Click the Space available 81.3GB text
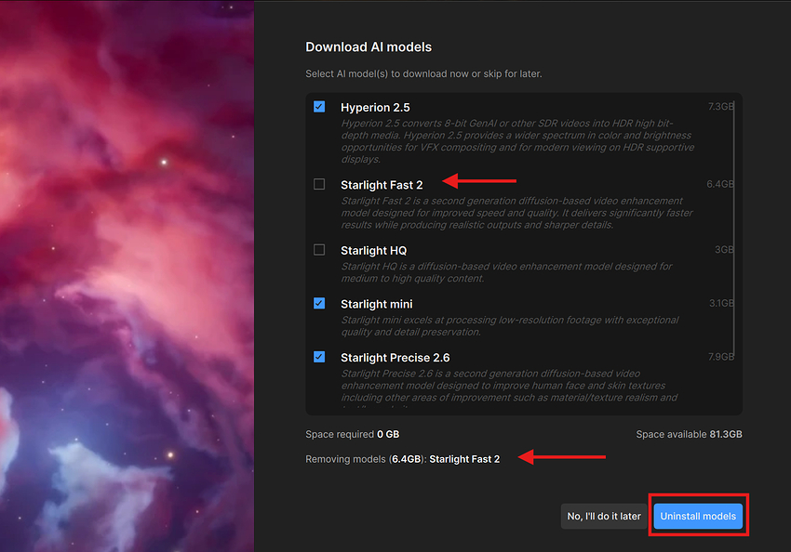 (689, 434)
